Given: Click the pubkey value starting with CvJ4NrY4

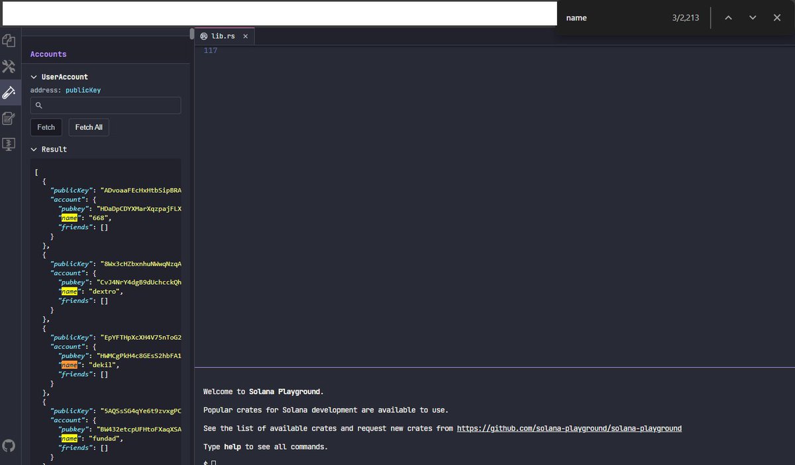Looking at the screenshot, I should (x=139, y=282).
